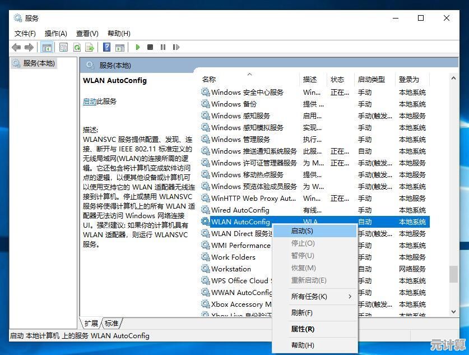Click the Properties toolbar icon
The image size is (469, 355).
click(x=63, y=47)
